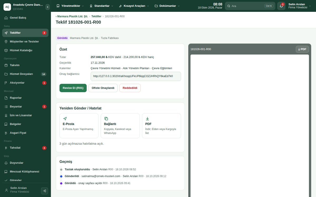Screen dimensions: 316x197
Task: Expand the Standartlar dropdown
Action: pos(101,6)
